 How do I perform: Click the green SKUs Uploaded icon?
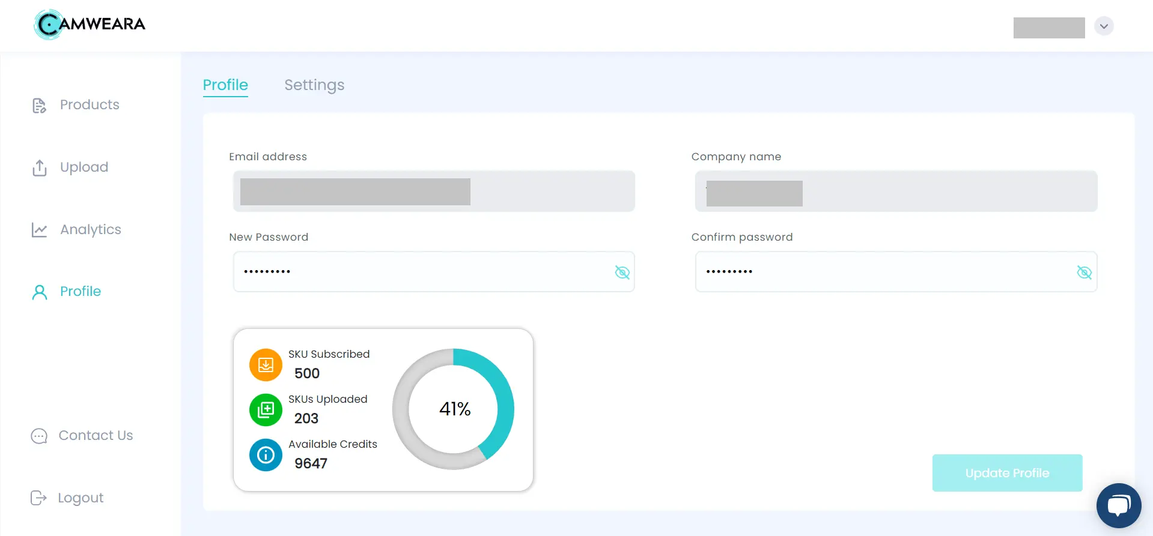point(266,410)
